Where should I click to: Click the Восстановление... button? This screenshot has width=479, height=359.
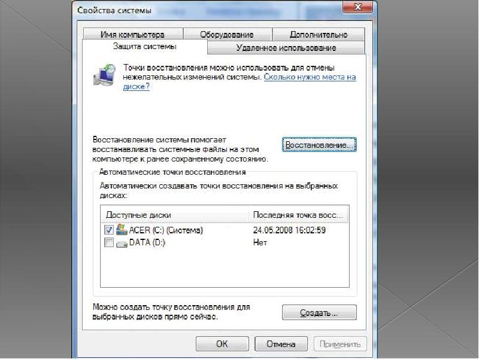(x=319, y=145)
